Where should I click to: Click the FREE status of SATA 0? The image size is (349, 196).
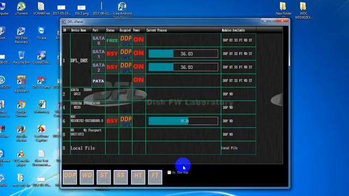point(112,40)
